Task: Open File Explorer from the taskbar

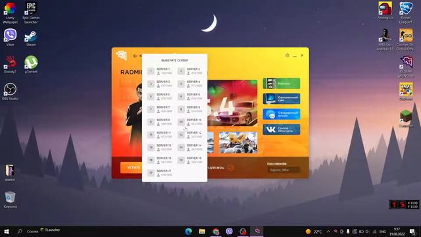Action: point(202,231)
